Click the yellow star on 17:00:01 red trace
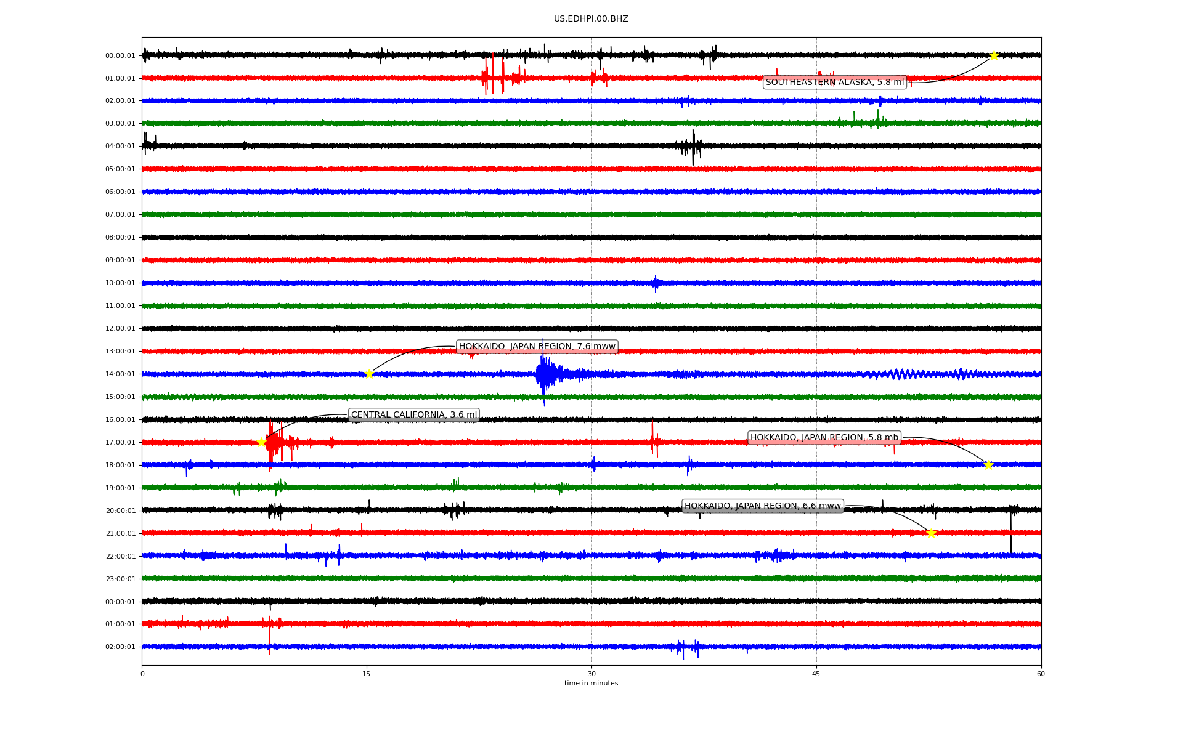This screenshot has width=1183, height=739. tap(261, 442)
